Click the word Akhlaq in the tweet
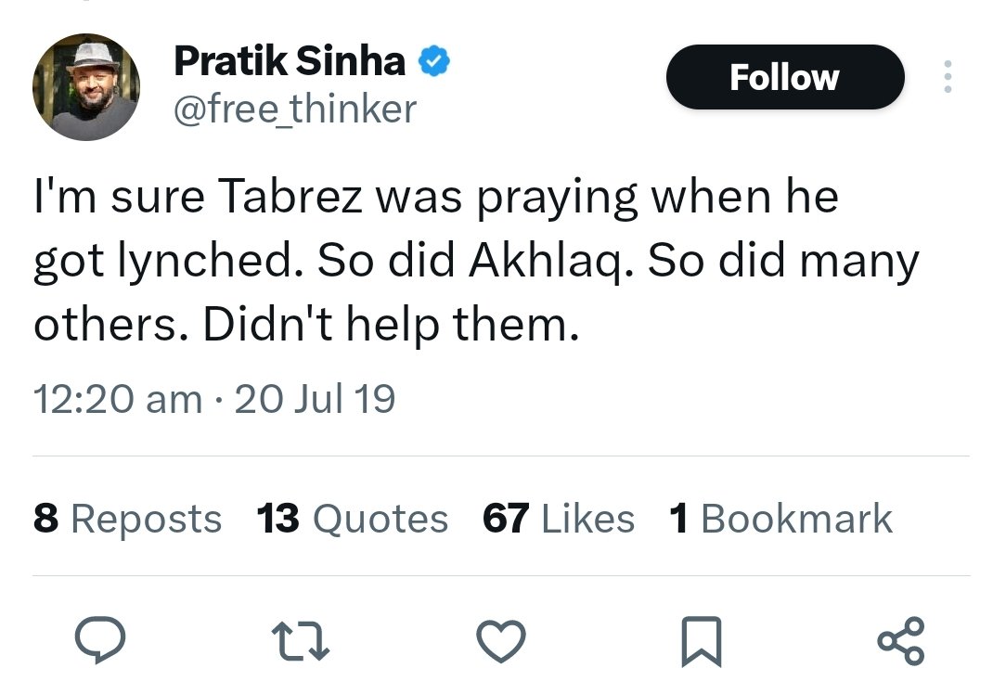Image resolution: width=993 pixels, height=694 pixels. (550, 262)
